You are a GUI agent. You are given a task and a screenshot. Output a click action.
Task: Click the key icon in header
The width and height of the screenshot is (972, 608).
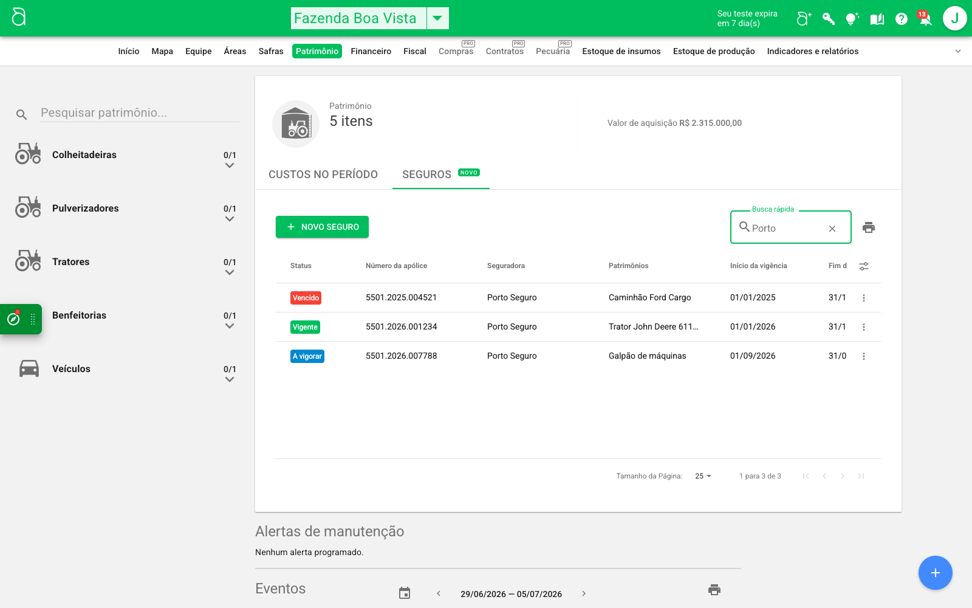828,19
